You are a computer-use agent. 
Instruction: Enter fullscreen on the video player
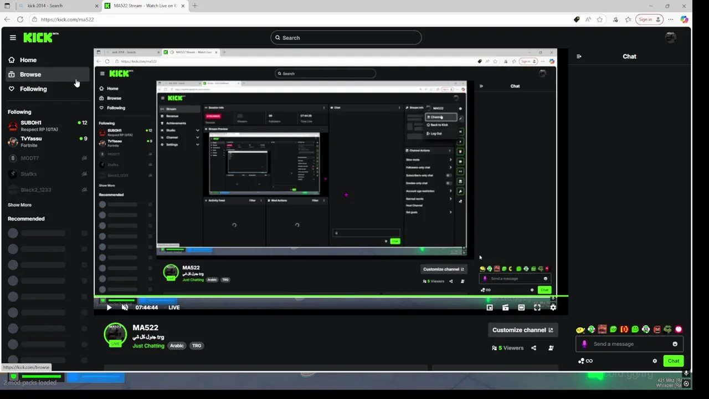[x=537, y=308]
